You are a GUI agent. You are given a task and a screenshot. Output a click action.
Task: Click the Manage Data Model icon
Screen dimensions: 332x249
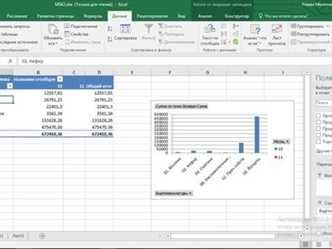pyautogui.click(x=236, y=42)
